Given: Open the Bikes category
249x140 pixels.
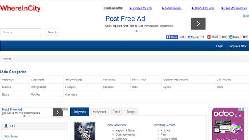Looking at the screenshot, I should (x=5, y=94).
